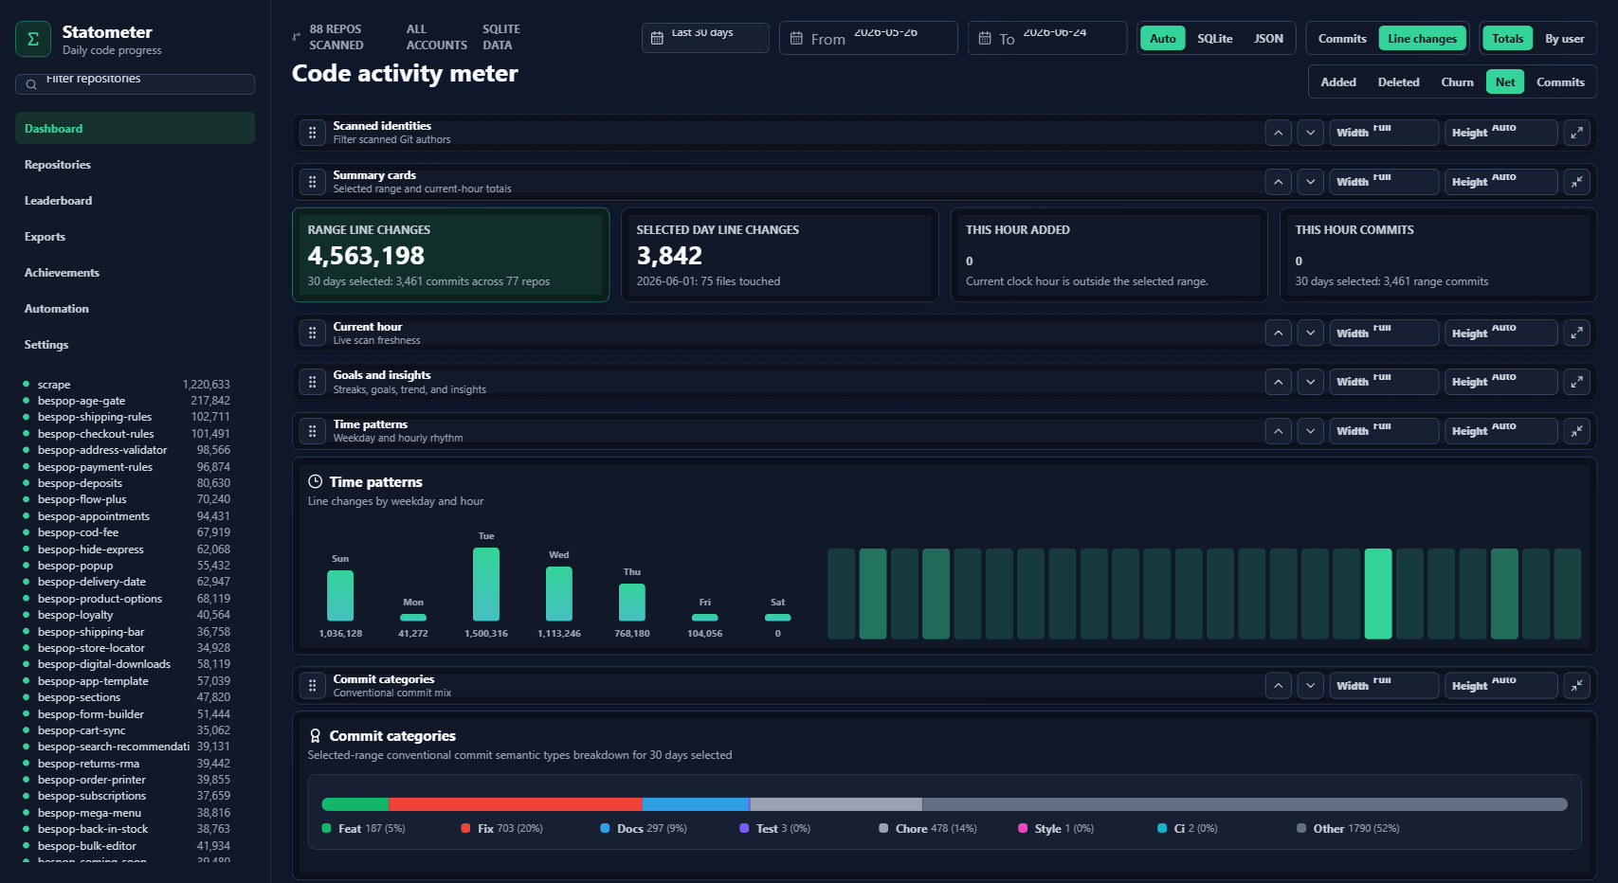1618x883 pixels.
Task: Move Current hour panel up
Action: click(1279, 333)
